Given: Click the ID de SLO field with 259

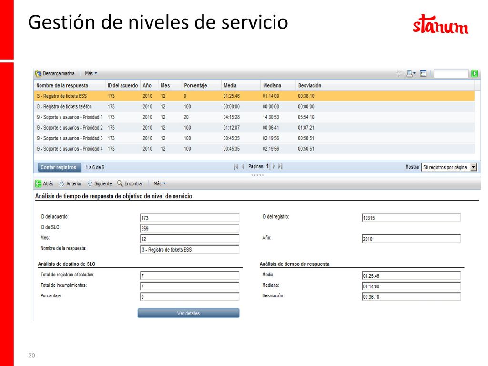Looking at the screenshot, I should [190, 228].
